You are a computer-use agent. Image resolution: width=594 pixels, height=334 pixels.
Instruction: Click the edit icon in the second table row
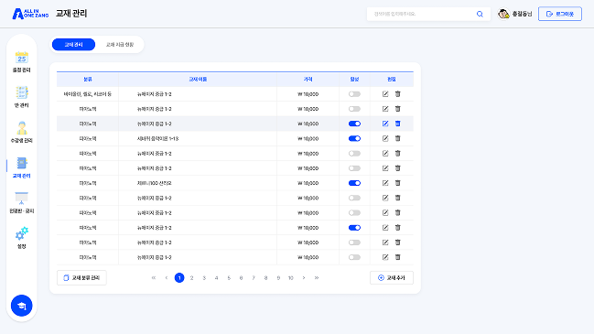[x=385, y=109]
